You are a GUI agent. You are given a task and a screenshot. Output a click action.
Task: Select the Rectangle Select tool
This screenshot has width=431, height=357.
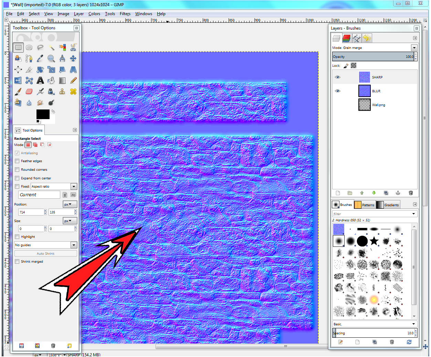pos(18,47)
